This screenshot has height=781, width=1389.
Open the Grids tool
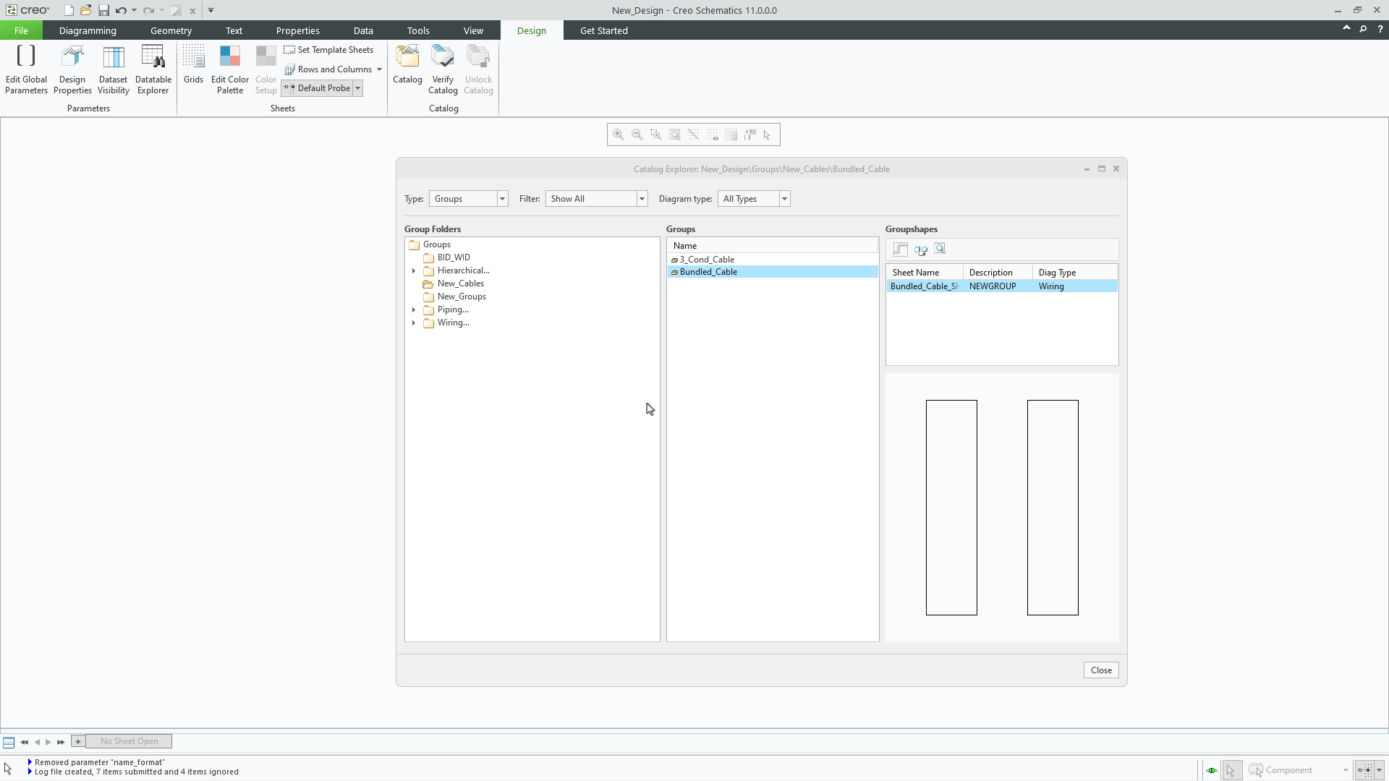(x=193, y=69)
